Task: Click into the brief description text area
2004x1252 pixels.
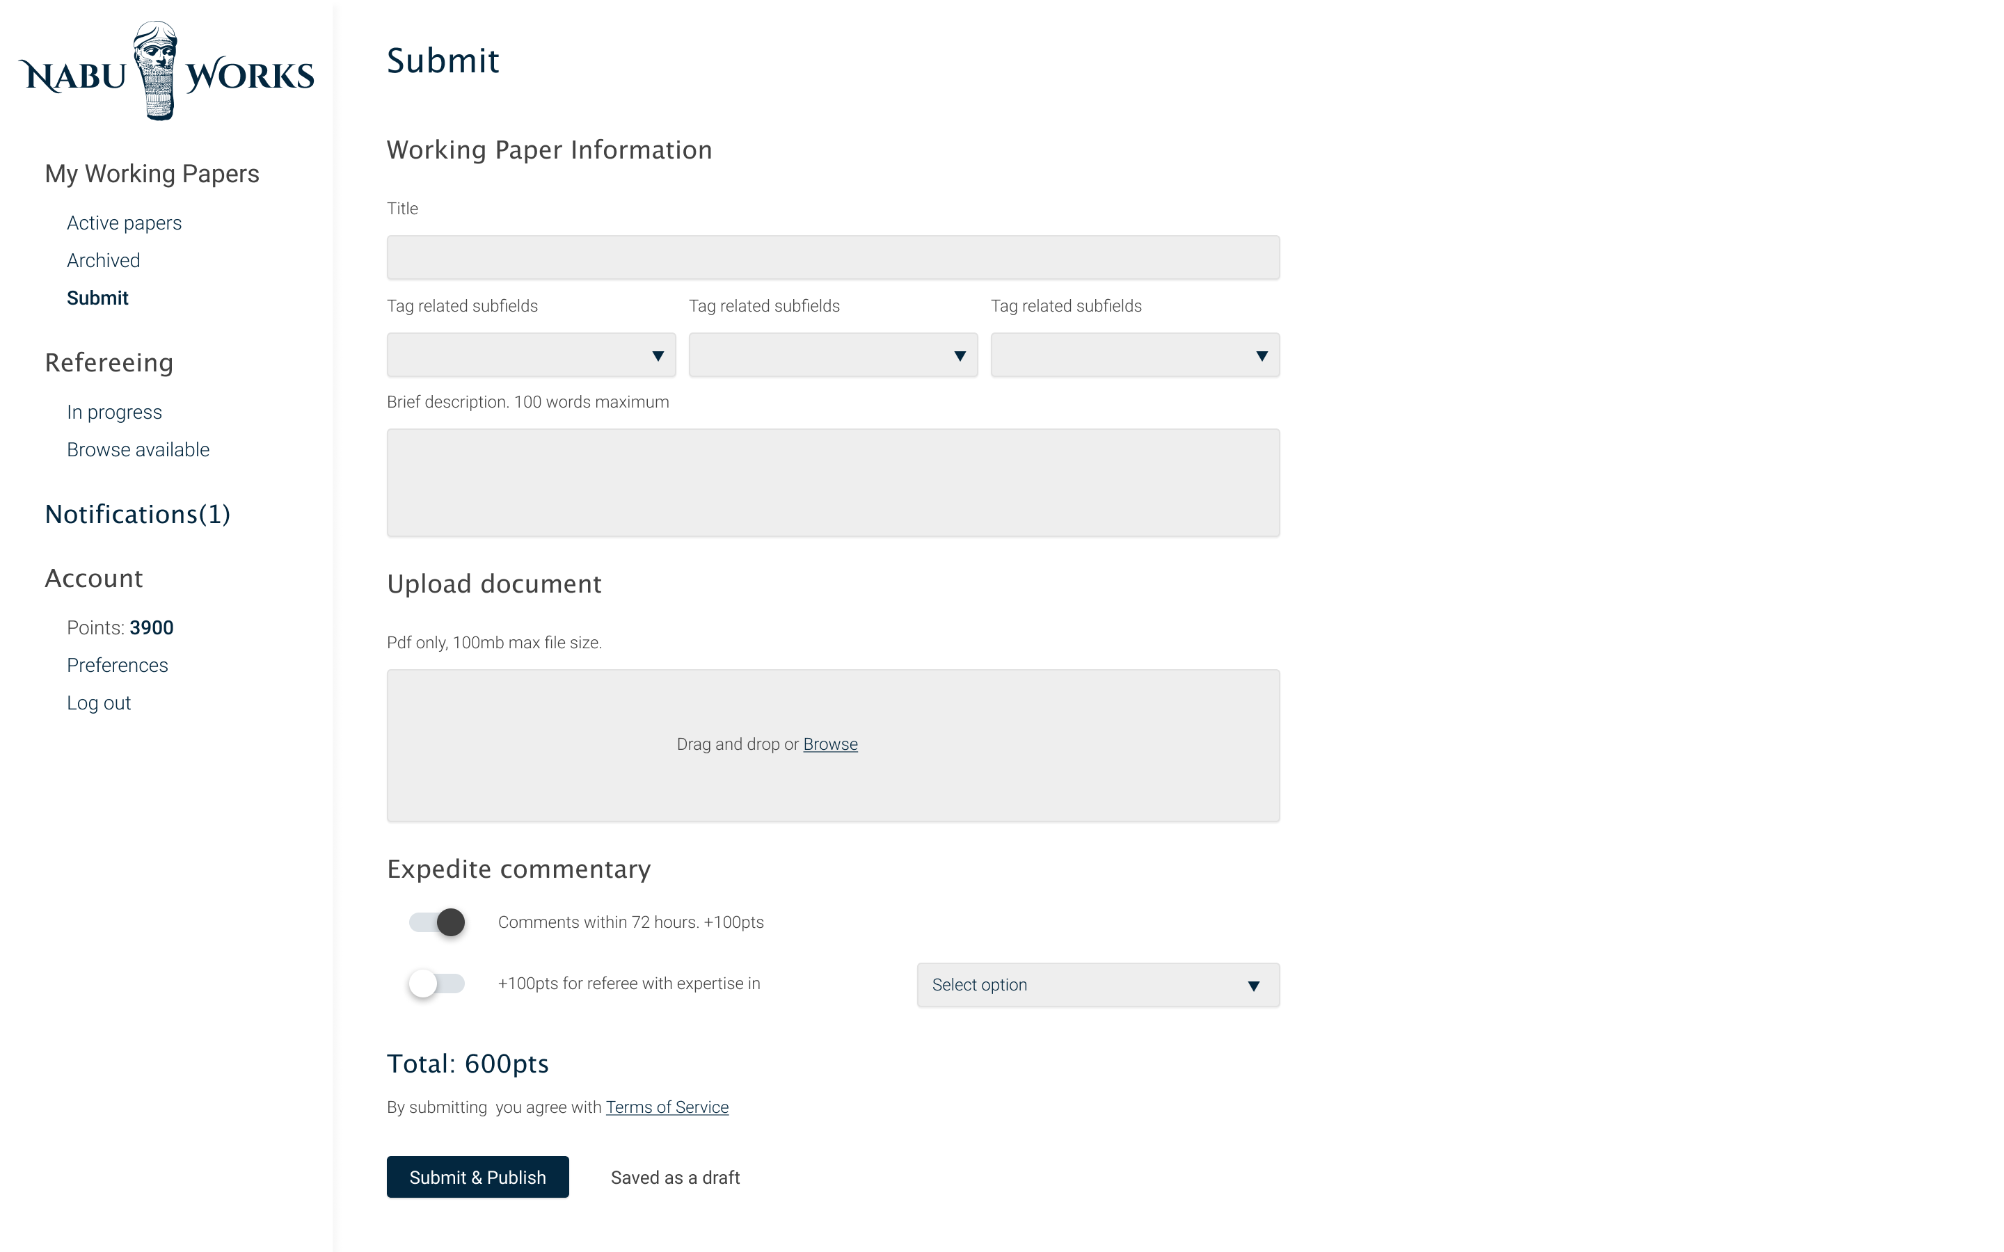Action: pos(833,483)
